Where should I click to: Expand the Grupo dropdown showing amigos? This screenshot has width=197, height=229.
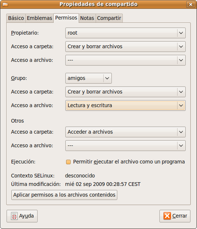89,78
